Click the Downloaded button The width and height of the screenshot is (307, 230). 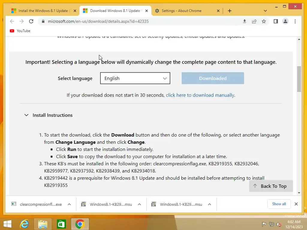click(x=213, y=78)
